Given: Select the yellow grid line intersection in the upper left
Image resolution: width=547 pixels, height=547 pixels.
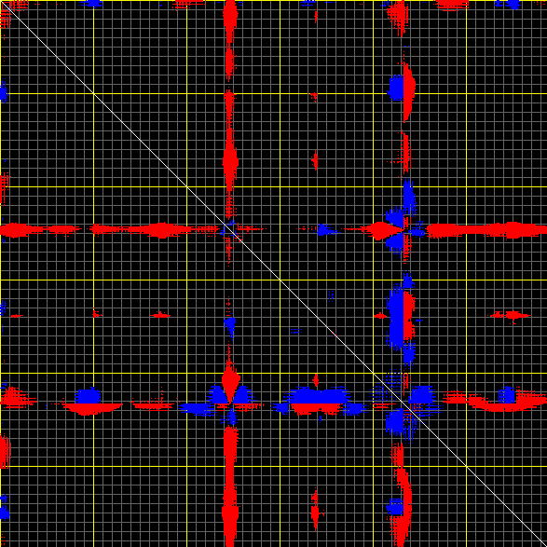Looking at the screenshot, I should click(93, 93).
